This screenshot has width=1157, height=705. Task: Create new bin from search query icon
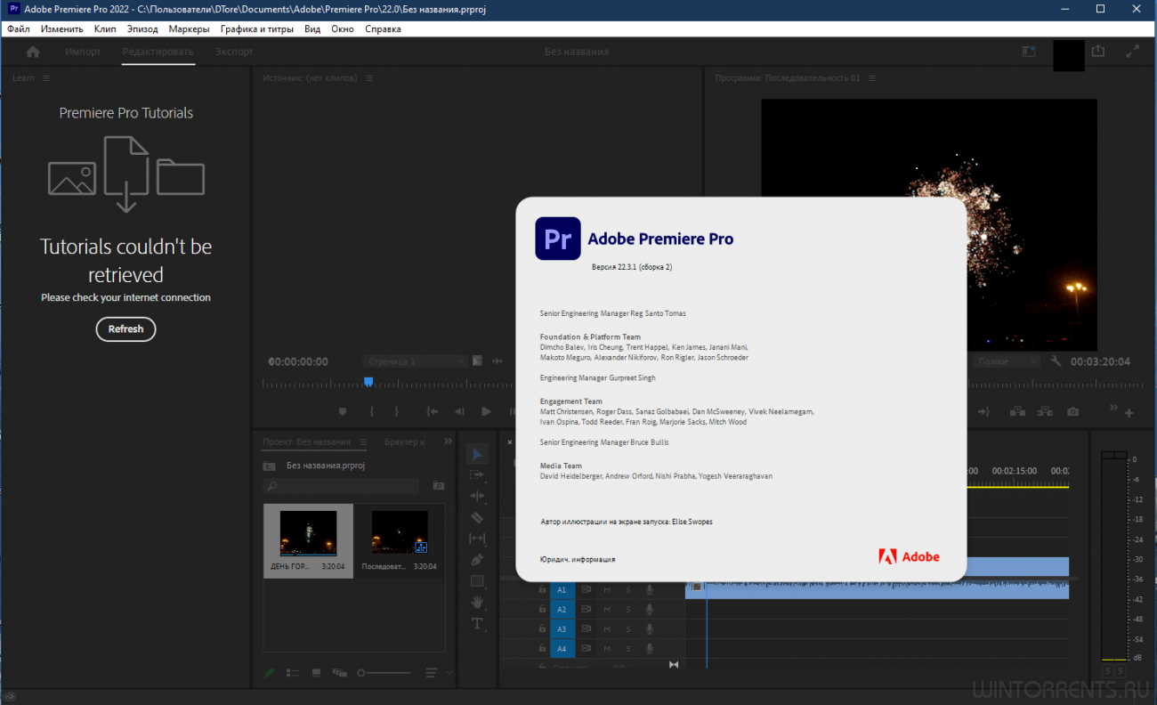438,486
